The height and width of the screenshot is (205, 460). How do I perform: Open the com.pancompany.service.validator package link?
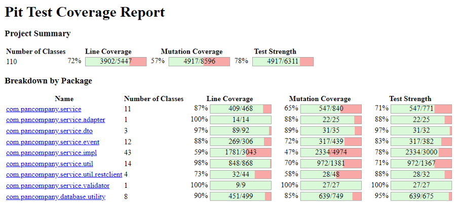(58, 186)
